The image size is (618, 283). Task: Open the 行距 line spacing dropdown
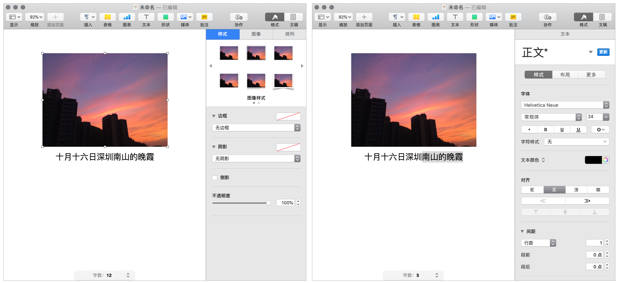click(x=538, y=243)
